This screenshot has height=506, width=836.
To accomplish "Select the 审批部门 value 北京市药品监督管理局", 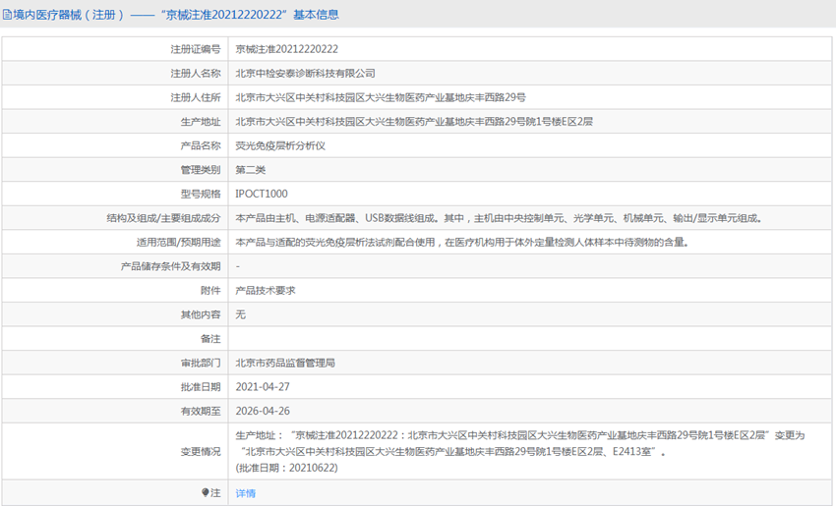I will [x=285, y=363].
